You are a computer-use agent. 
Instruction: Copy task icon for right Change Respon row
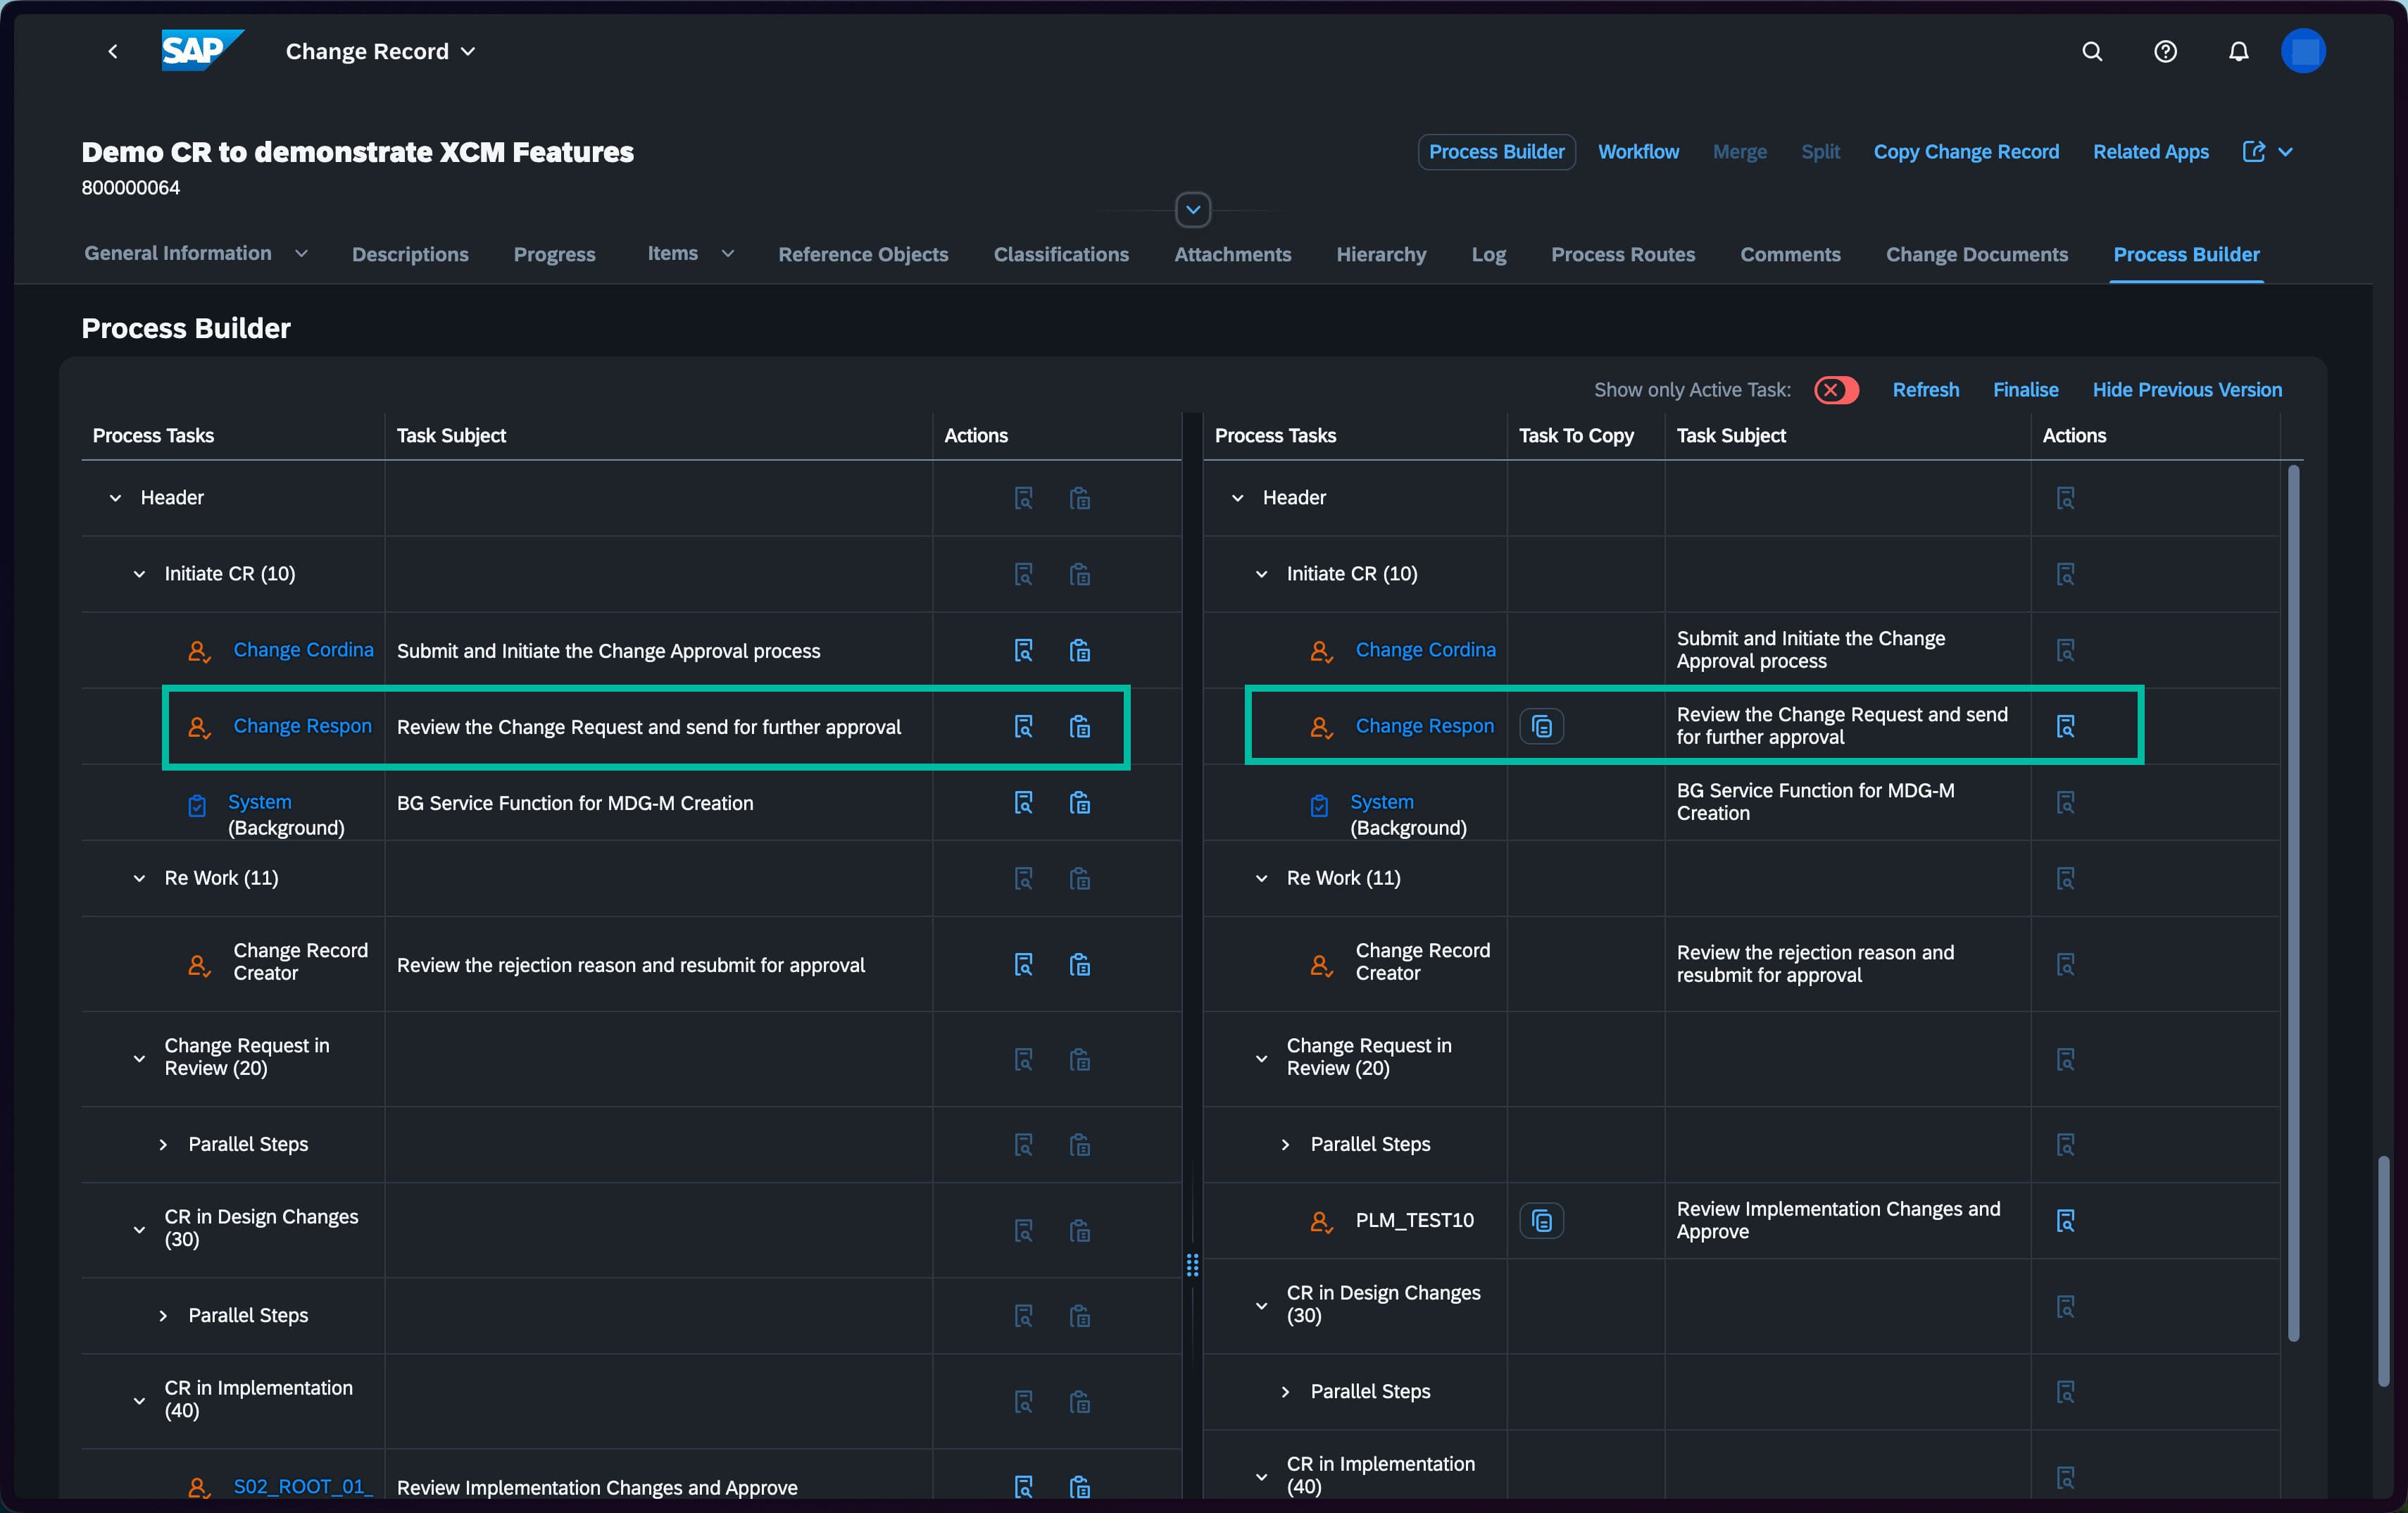(x=1542, y=726)
